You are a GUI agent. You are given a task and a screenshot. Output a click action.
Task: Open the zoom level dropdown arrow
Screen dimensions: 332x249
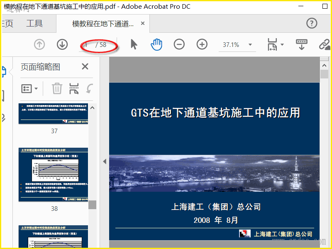click(250, 45)
